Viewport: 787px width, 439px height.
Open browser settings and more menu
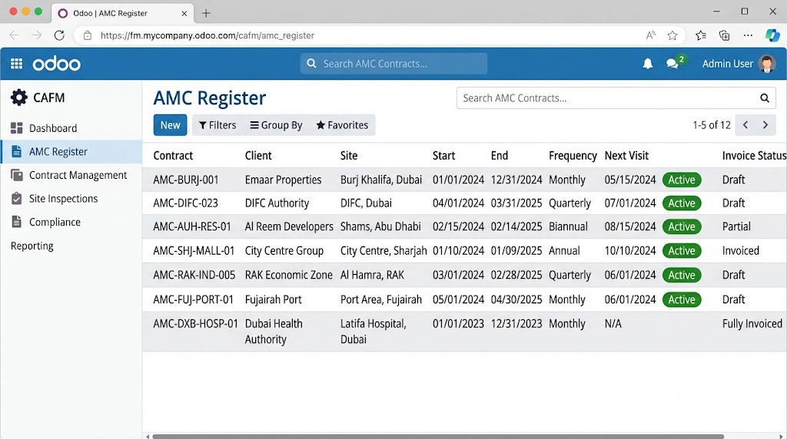click(748, 35)
